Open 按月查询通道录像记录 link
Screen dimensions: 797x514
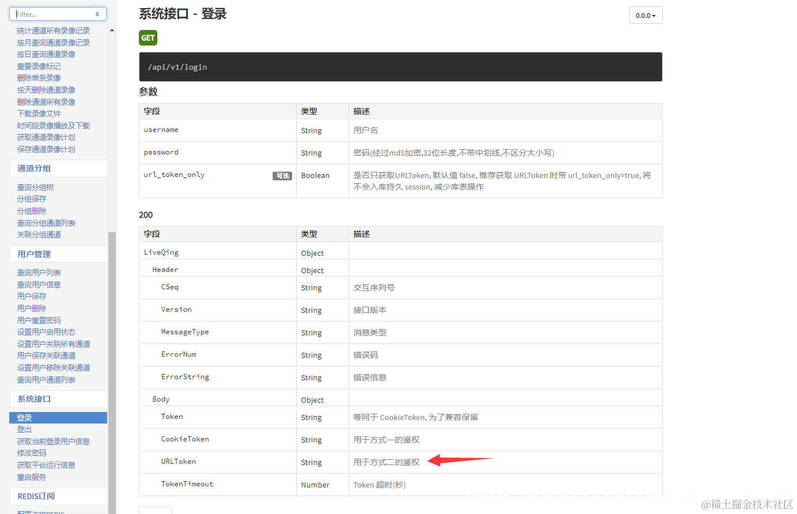[x=54, y=43]
